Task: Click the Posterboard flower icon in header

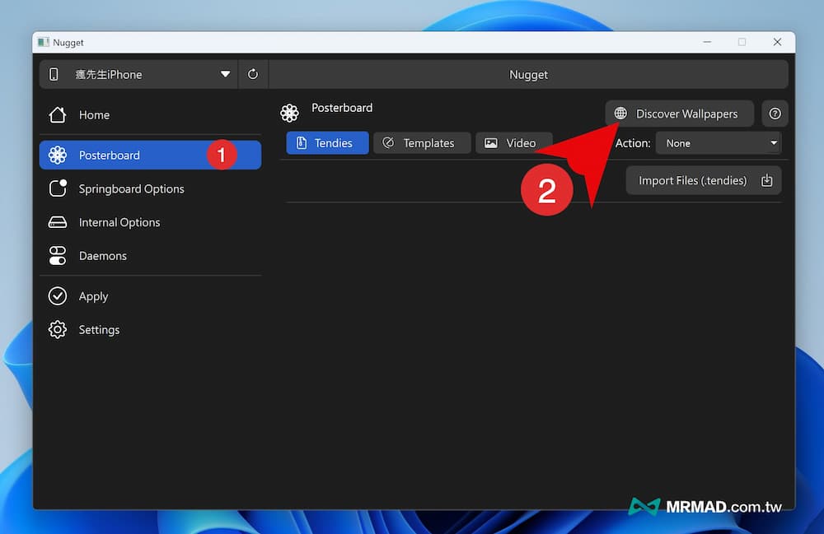Action: tap(289, 113)
